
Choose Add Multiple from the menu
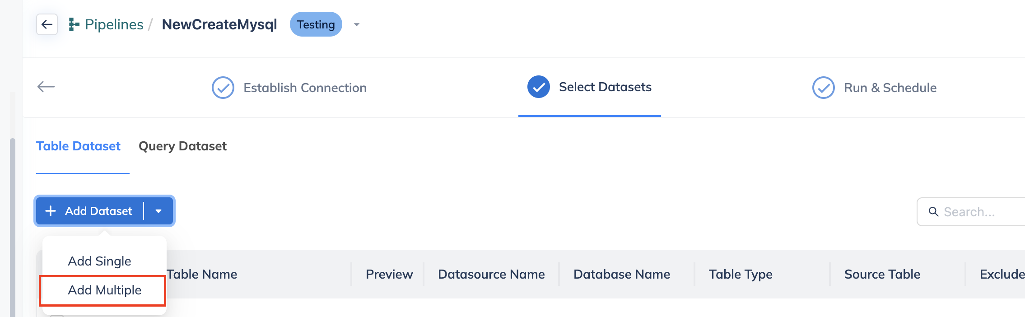click(104, 290)
